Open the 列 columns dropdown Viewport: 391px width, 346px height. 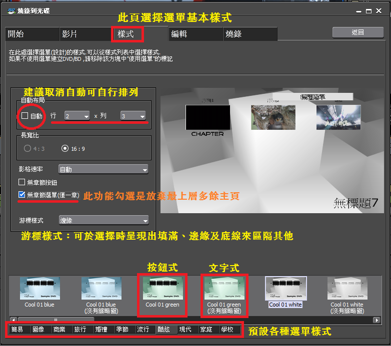[x=133, y=116]
